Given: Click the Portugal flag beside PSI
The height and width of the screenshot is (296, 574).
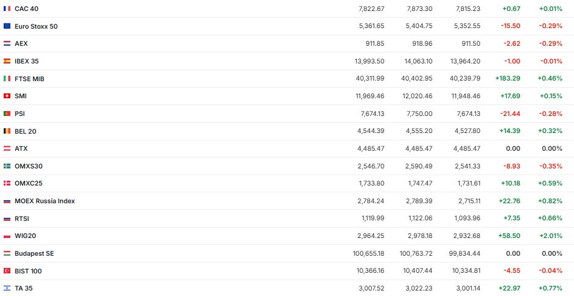Looking at the screenshot, I should 7,114.
